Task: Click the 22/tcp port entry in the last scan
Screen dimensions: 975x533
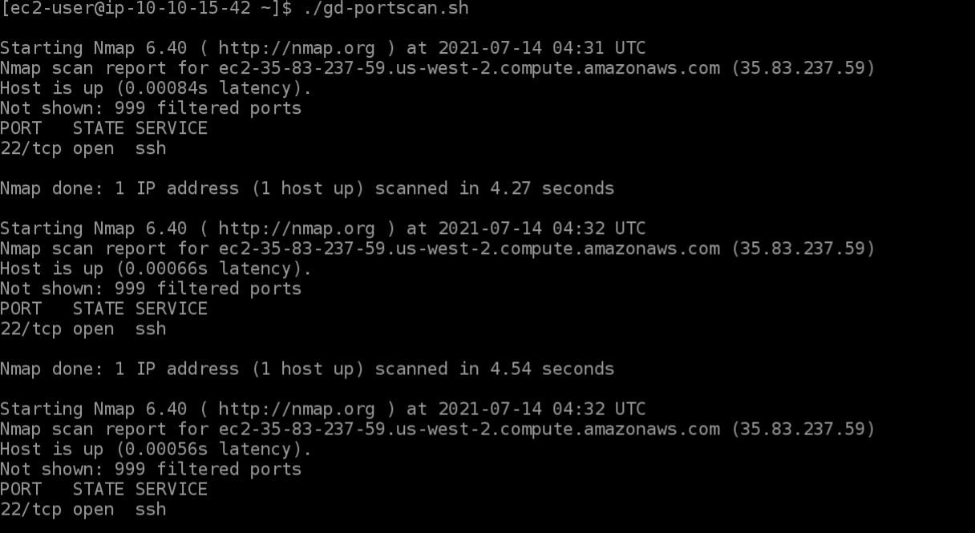Action: point(31,509)
